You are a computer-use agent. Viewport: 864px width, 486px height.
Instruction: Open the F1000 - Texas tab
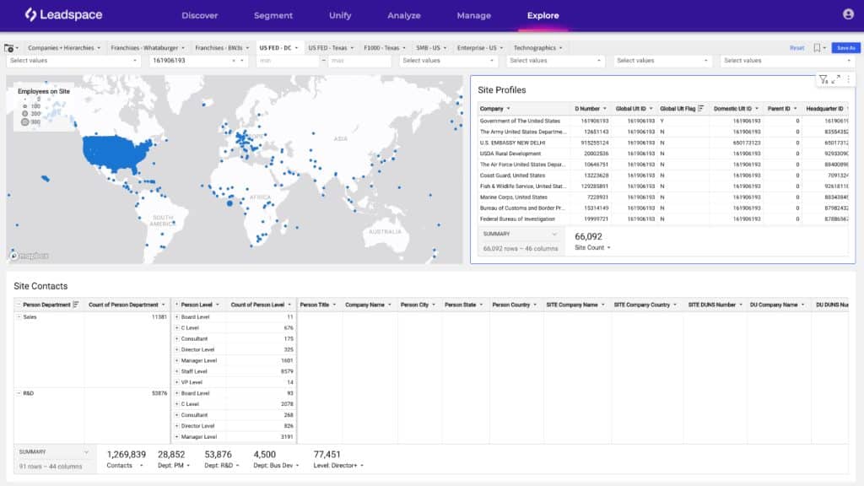click(381, 48)
